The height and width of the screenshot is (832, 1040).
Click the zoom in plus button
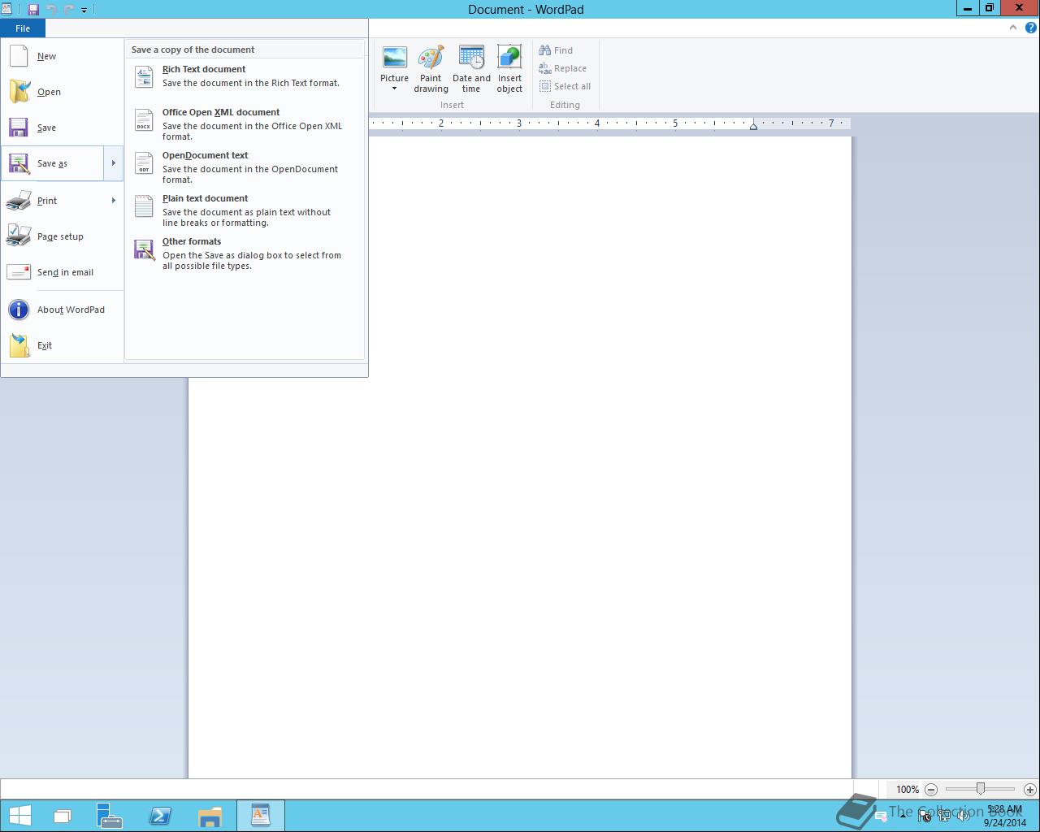tap(1029, 789)
